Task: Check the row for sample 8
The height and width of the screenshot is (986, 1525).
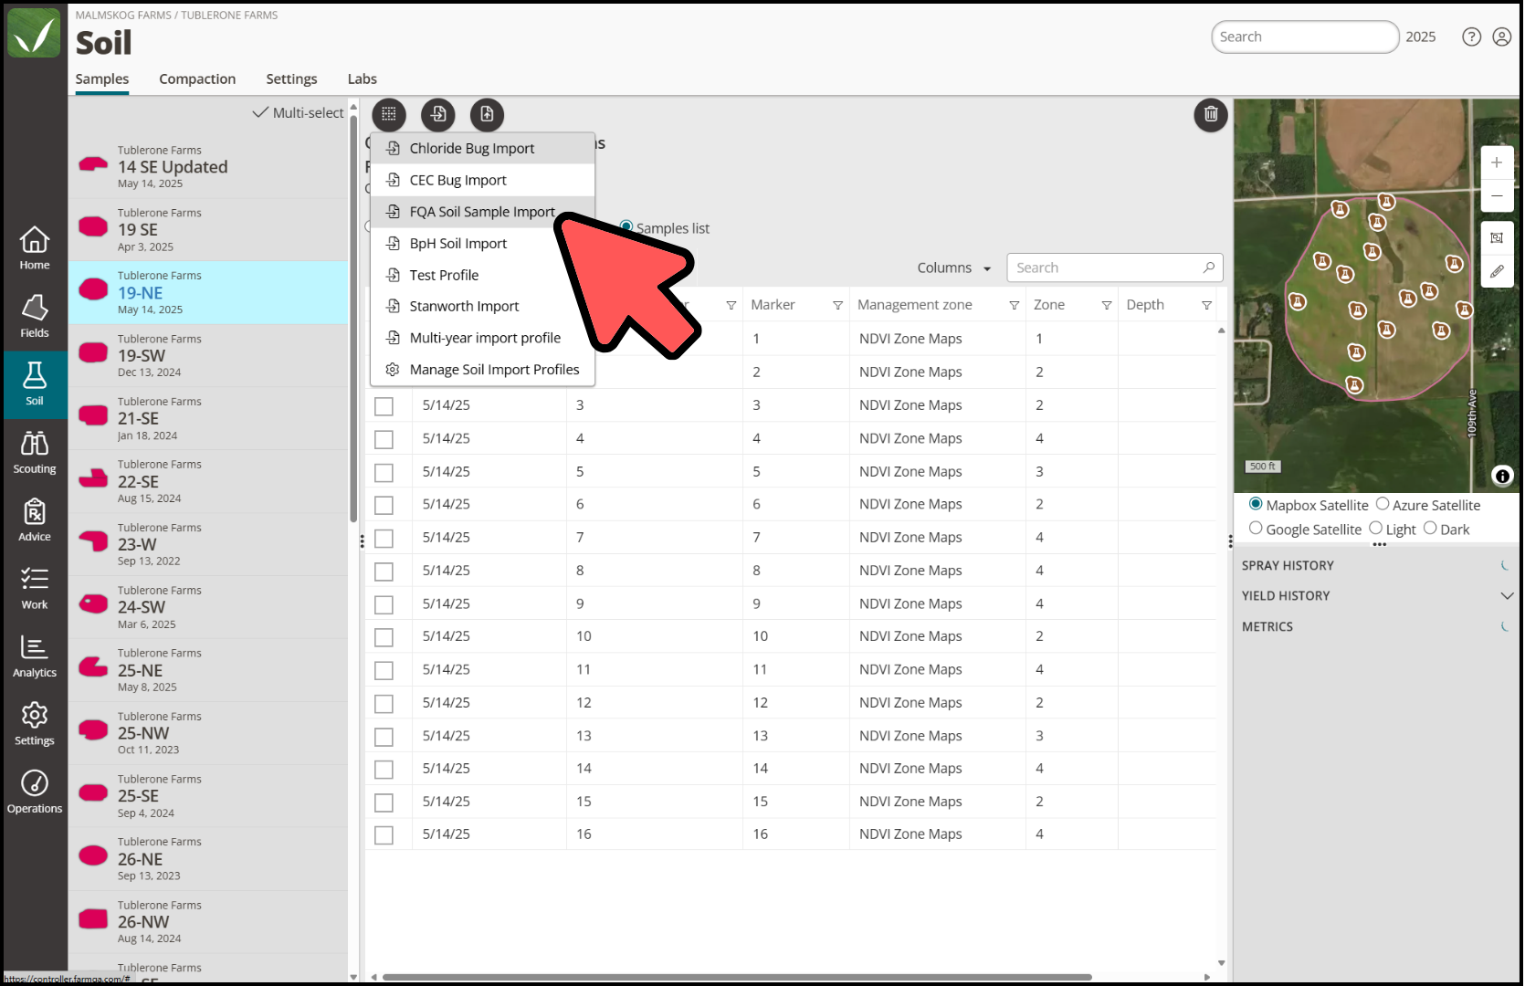Action: coord(384,572)
